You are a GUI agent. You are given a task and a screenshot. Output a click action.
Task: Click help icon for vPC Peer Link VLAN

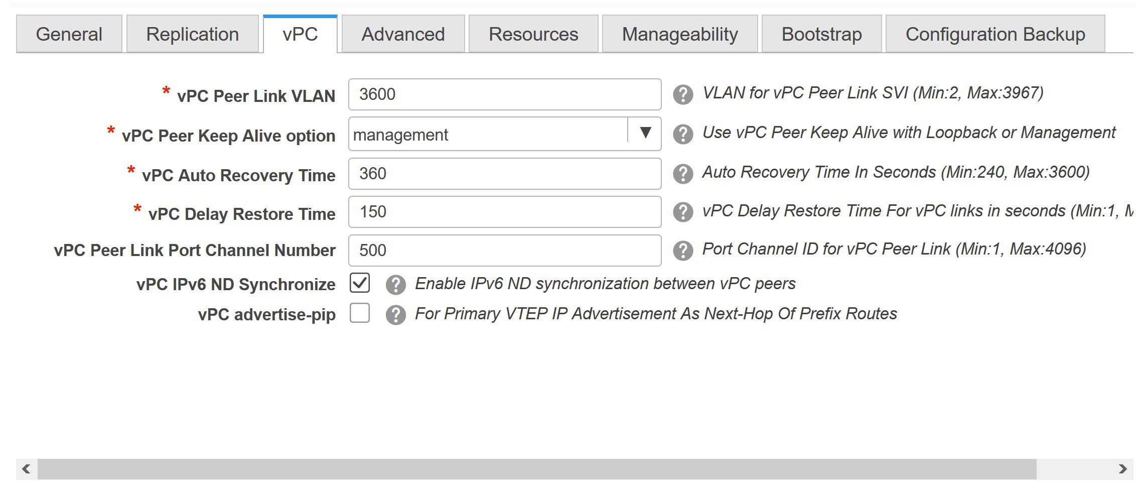683,94
